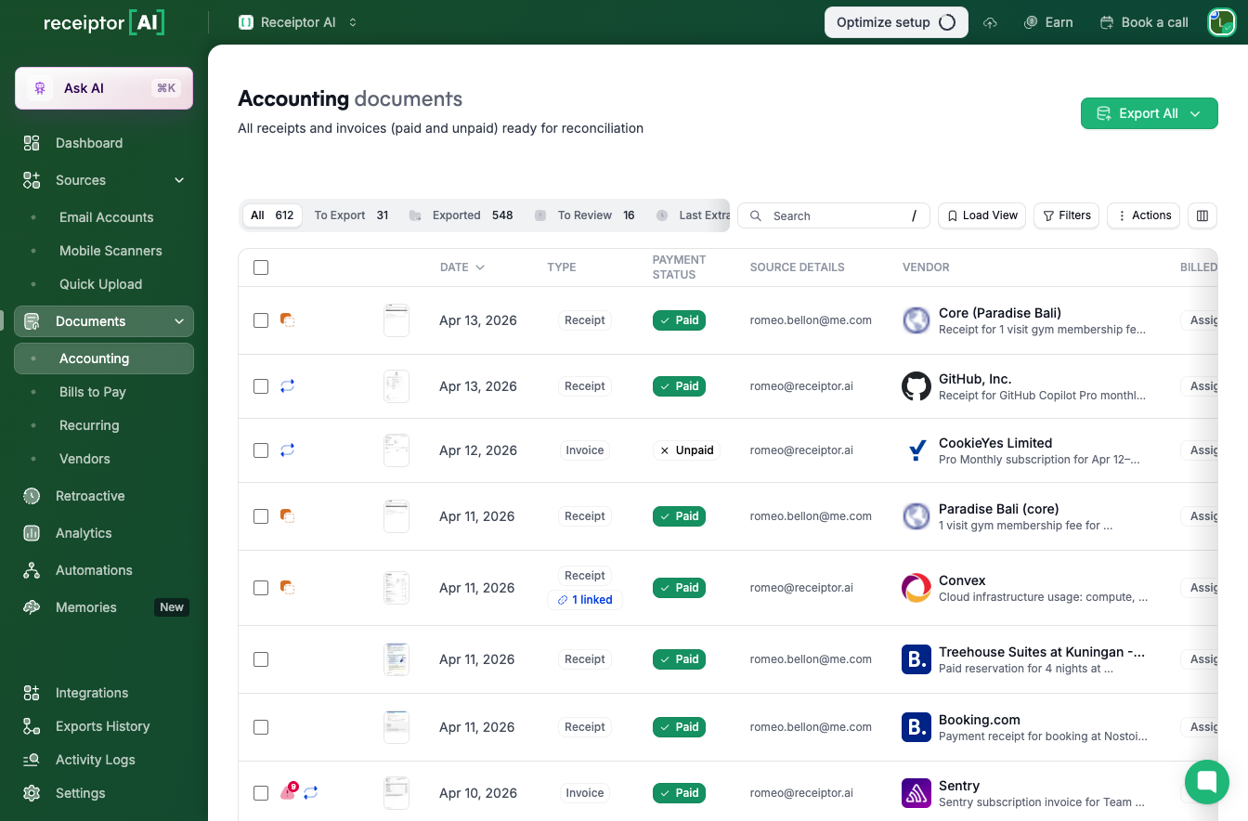Open the chat support bubble

coord(1207,782)
